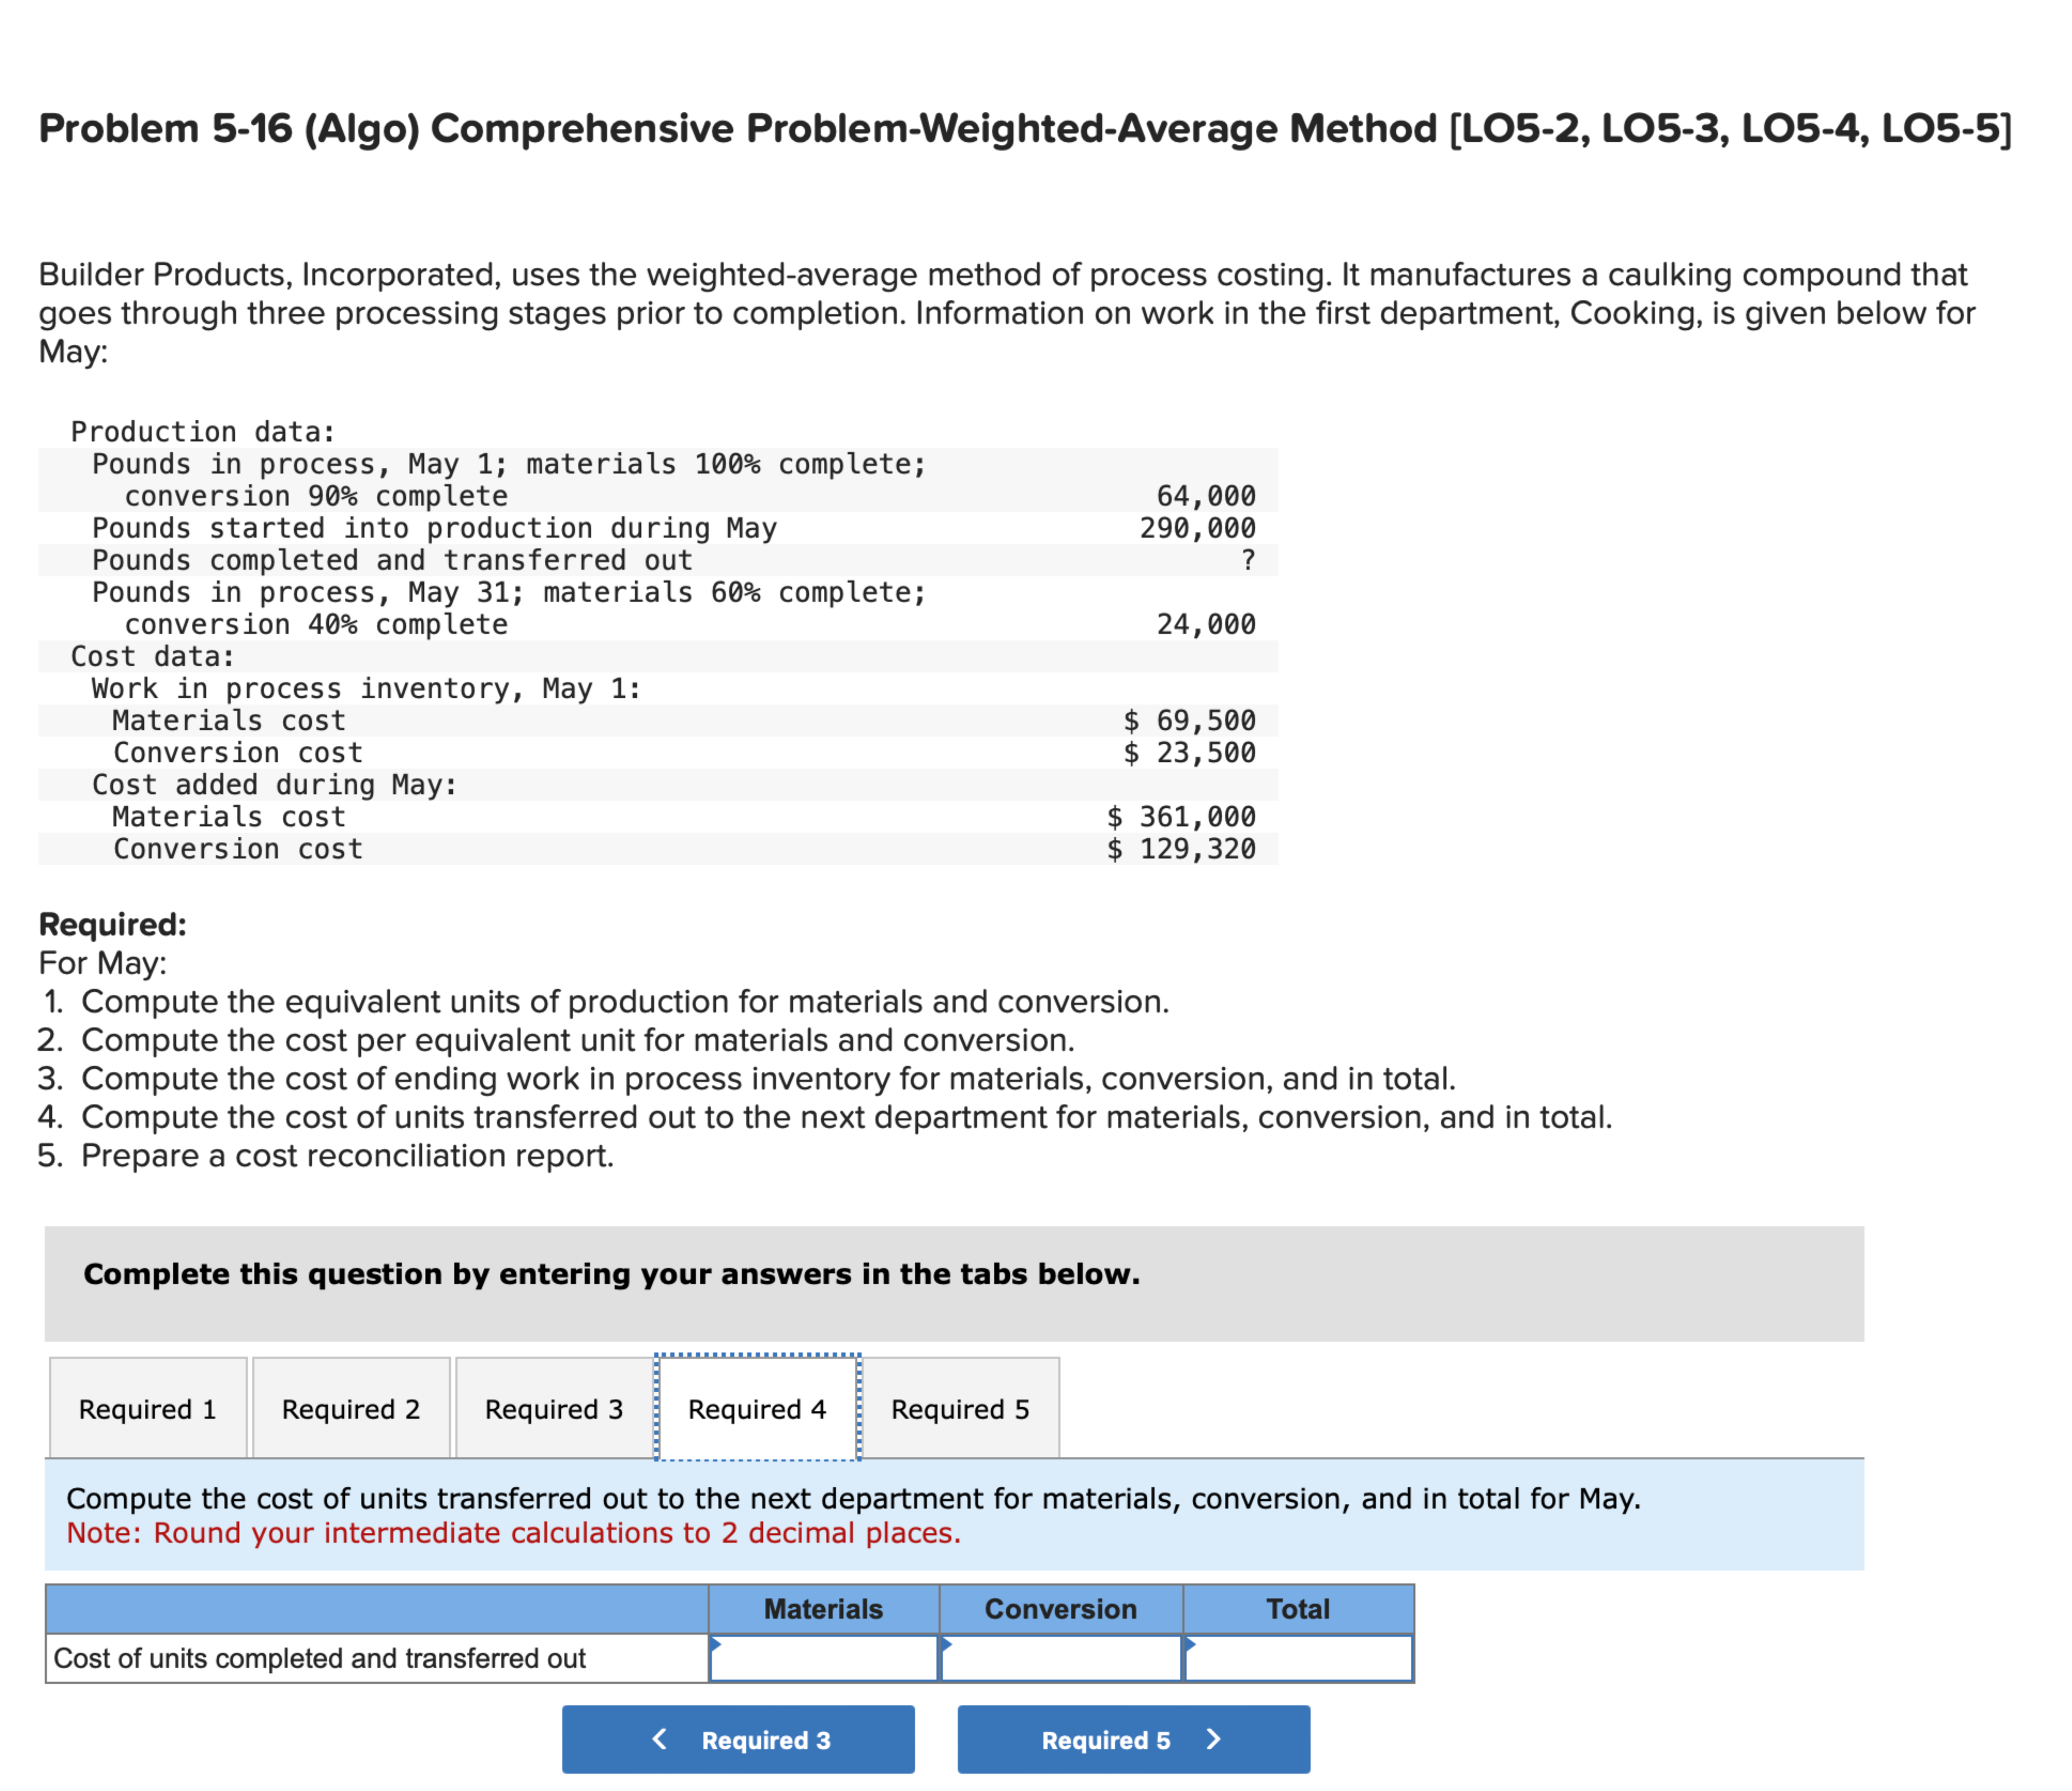Image resolution: width=2072 pixels, height=1791 pixels.
Task: Click the Materials column header
Action: 823,1609
